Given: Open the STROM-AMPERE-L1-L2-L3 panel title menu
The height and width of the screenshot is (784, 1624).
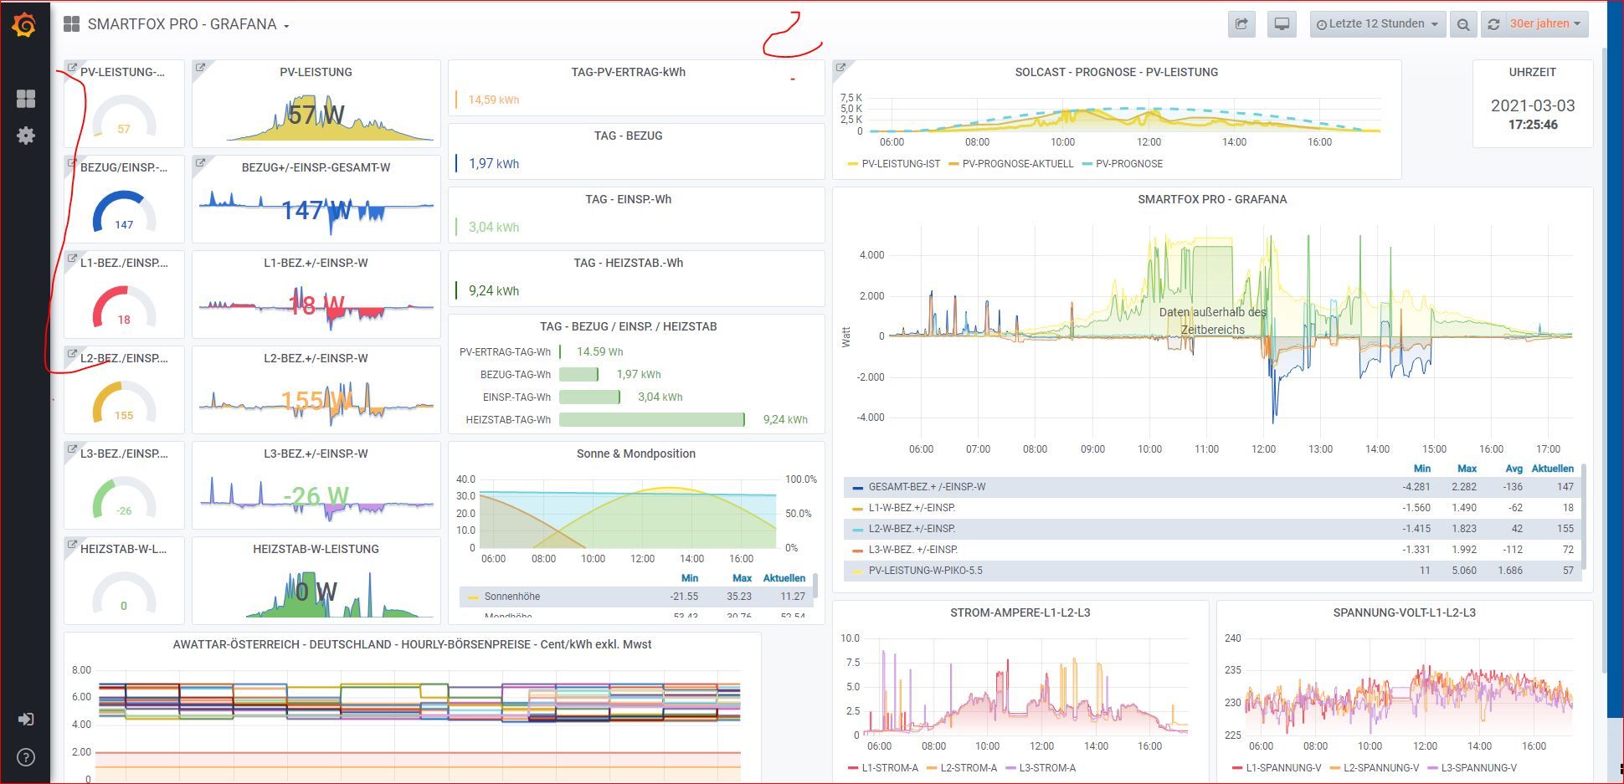Looking at the screenshot, I should coord(1020,612).
